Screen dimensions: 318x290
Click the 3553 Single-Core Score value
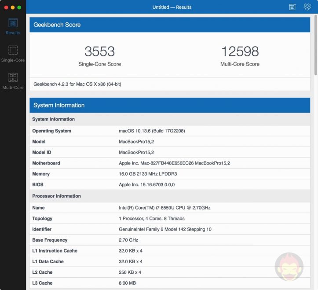[x=99, y=51]
